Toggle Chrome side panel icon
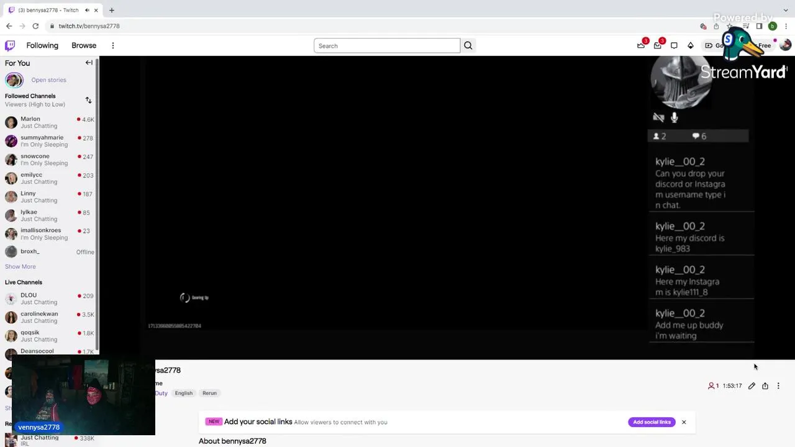 pyautogui.click(x=759, y=26)
